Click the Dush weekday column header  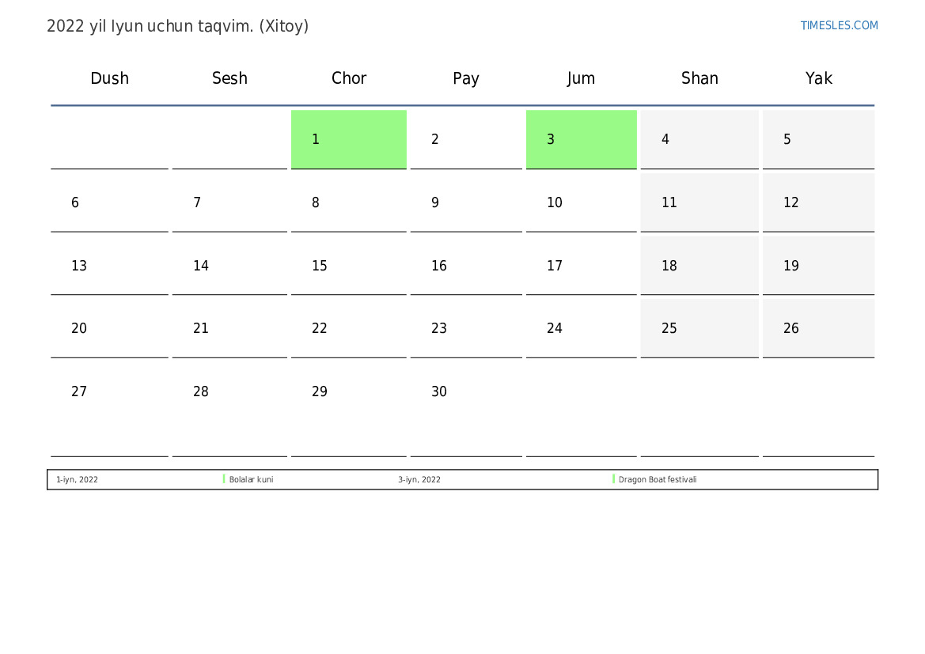pos(109,78)
